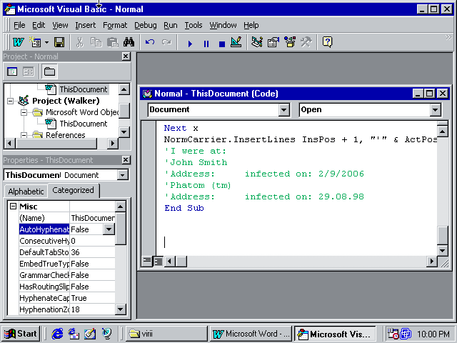Open the Open procedure dropdown in code window
Image resolution: width=457 pixels, height=343 pixels.
(x=435, y=110)
